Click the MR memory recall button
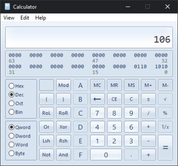 coord(114,85)
